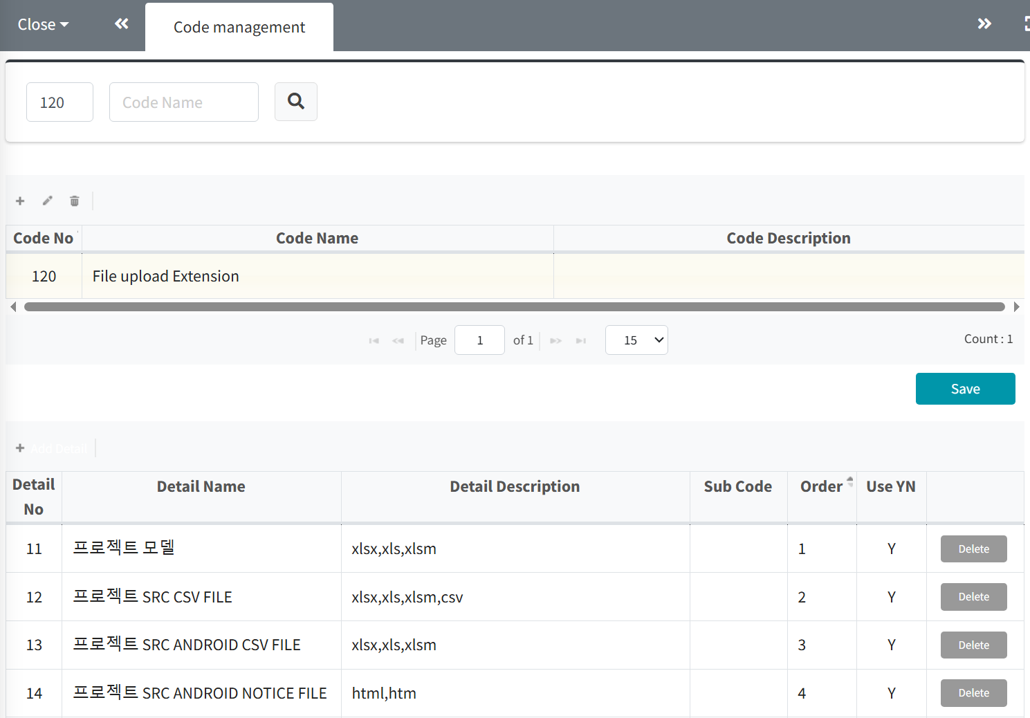Click the horizontal grid scrollbar
This screenshot has height=718, width=1030.
coord(515,306)
